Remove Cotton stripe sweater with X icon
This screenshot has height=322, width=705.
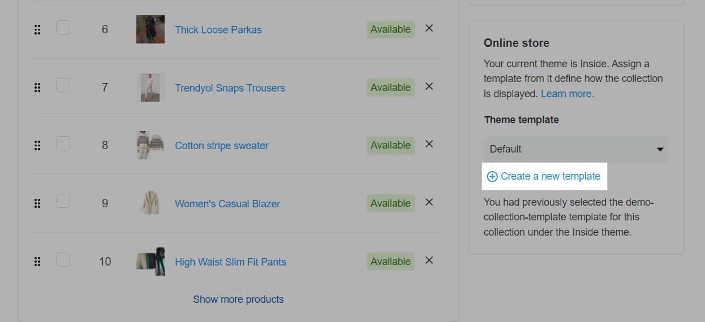pyautogui.click(x=429, y=144)
